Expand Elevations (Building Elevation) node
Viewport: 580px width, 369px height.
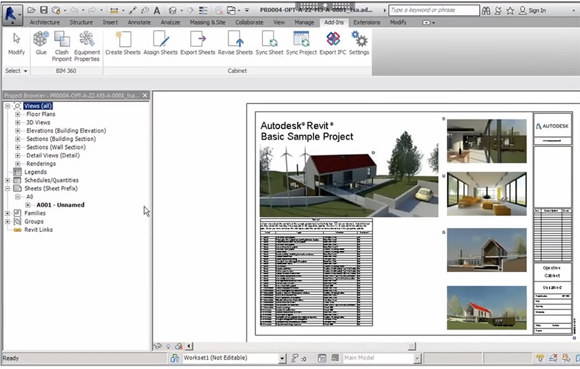pos(17,131)
